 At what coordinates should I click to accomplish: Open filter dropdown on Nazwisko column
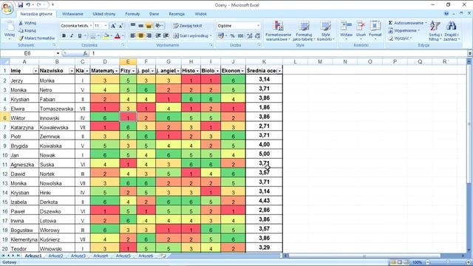72,71
